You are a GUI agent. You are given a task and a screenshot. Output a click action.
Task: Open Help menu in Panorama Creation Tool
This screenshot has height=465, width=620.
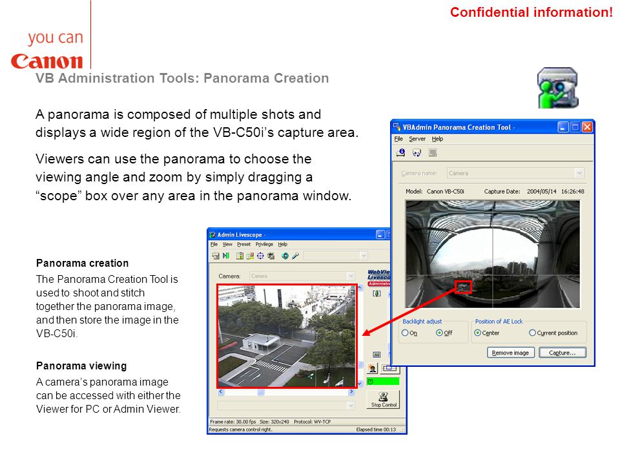pos(437,139)
